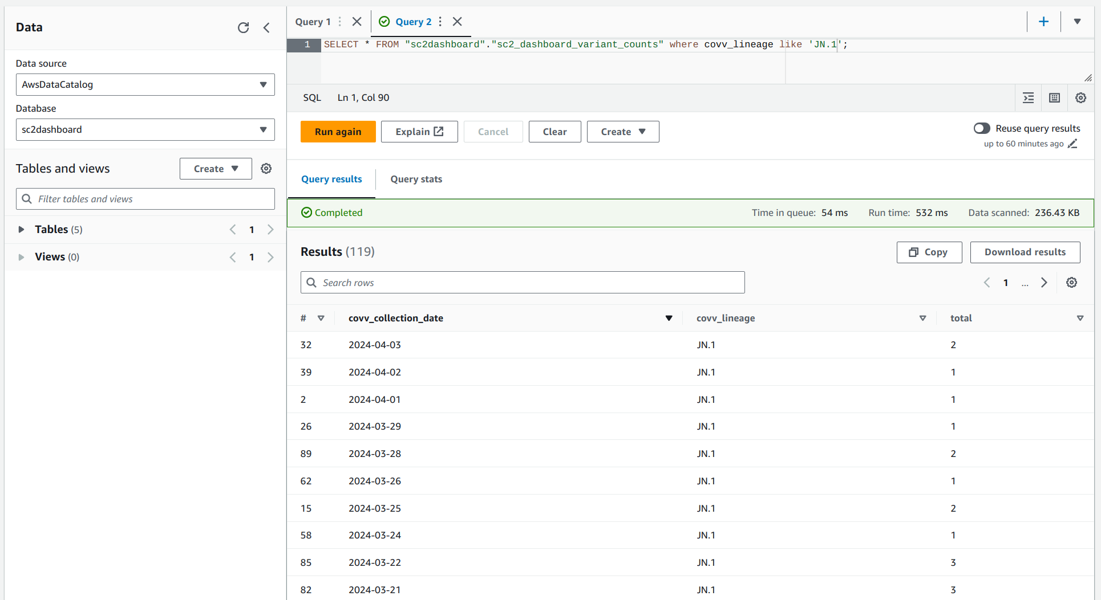Screen dimensions: 1101x600
Task: Edit reuse query results time
Action: pos(1072,144)
